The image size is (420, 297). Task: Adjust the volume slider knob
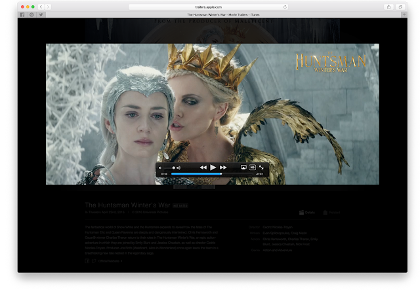(173, 167)
